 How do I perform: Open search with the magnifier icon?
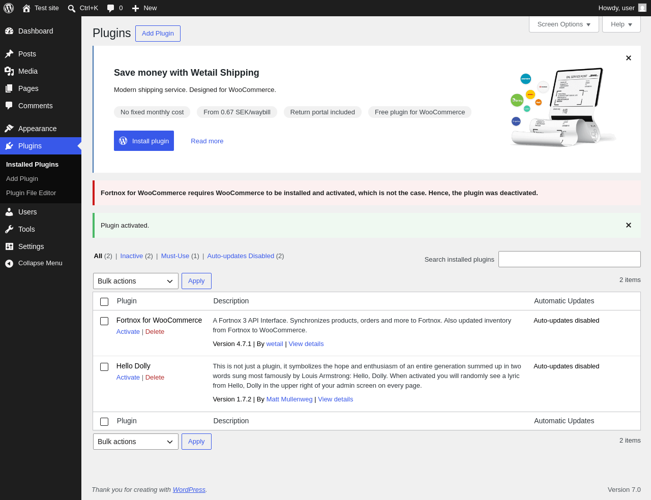(72, 8)
